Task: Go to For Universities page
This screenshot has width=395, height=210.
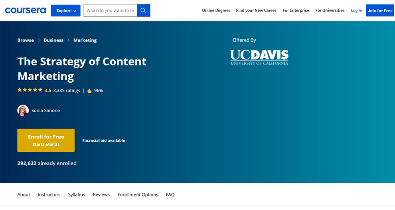Action: 330,10
